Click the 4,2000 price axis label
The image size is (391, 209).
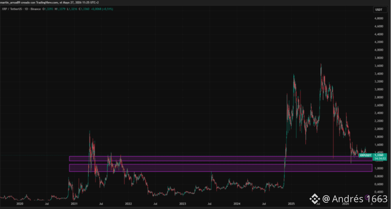point(379,42)
